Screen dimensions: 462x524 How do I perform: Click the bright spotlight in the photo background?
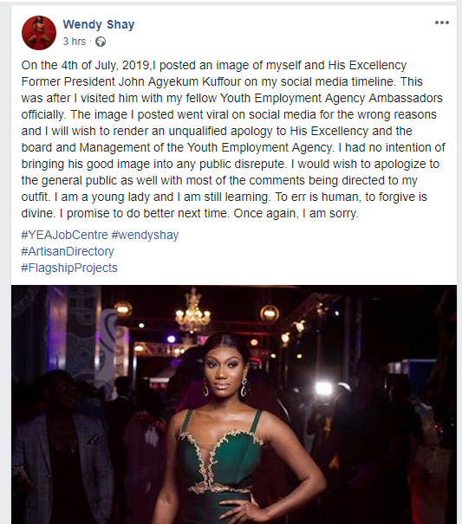coord(324,389)
